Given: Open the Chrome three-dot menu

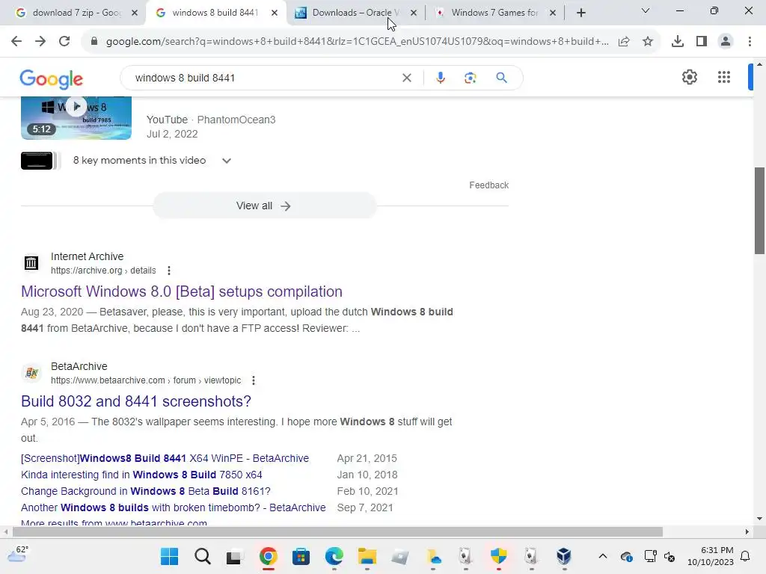Looking at the screenshot, I should [x=750, y=42].
